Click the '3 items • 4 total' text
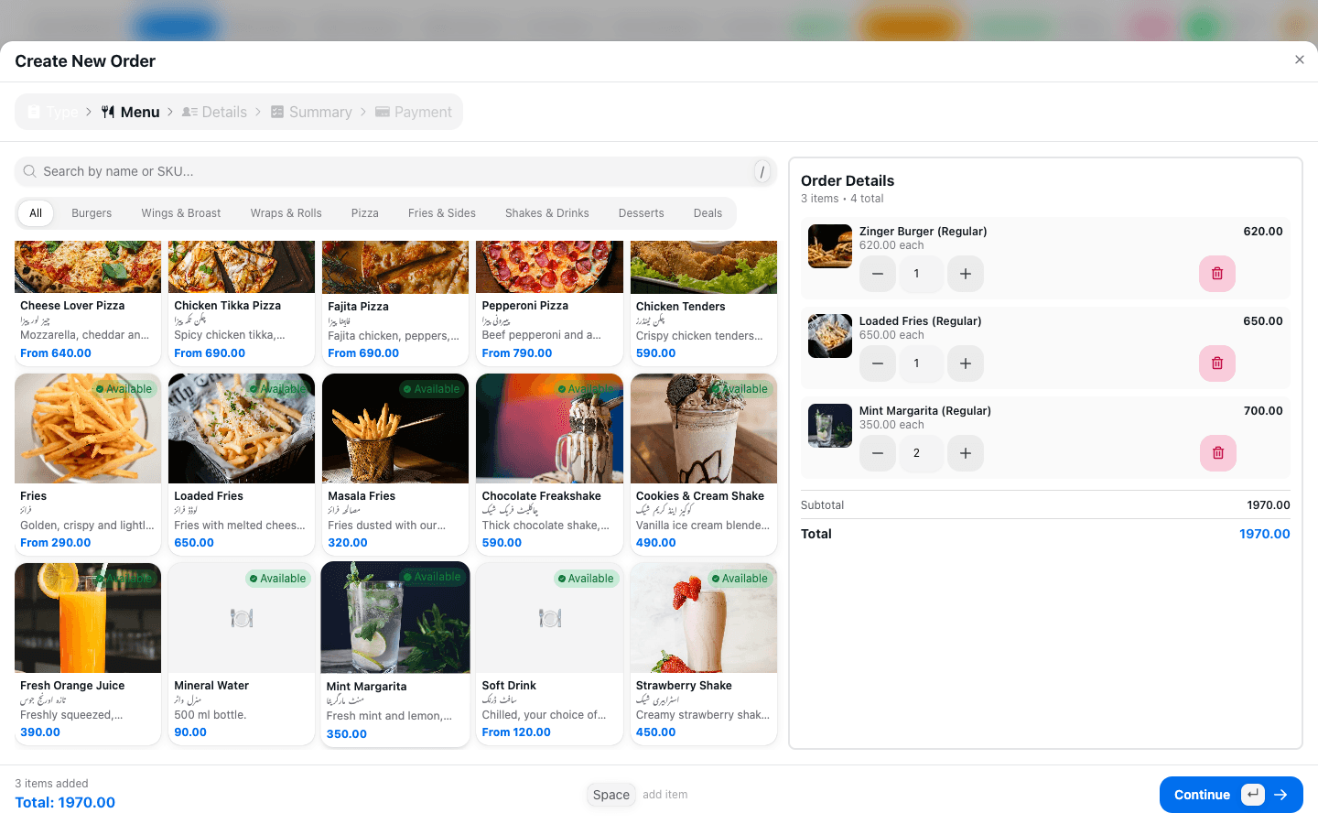 pos(842,199)
